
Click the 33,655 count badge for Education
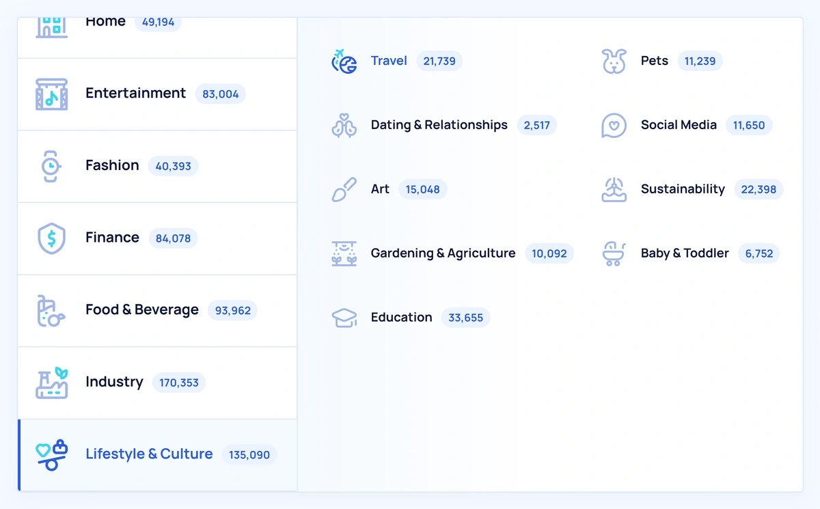(465, 318)
